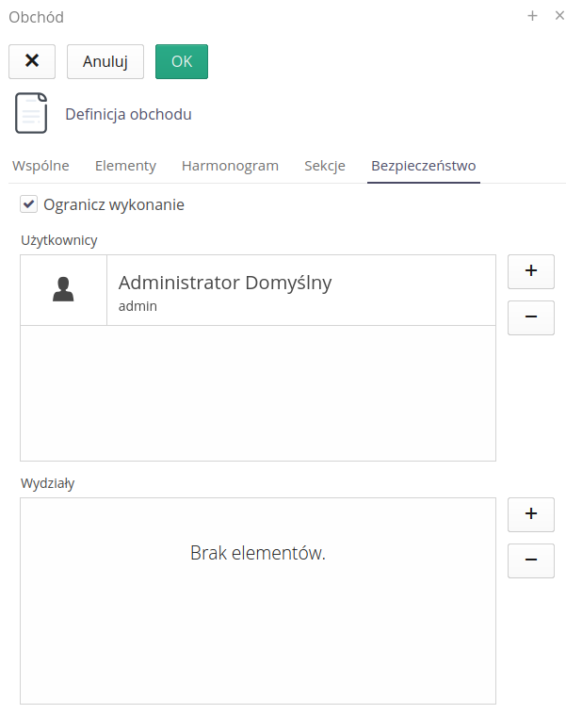
Task: Click the document icon next to Definicja obchodu
Action: coord(31,114)
